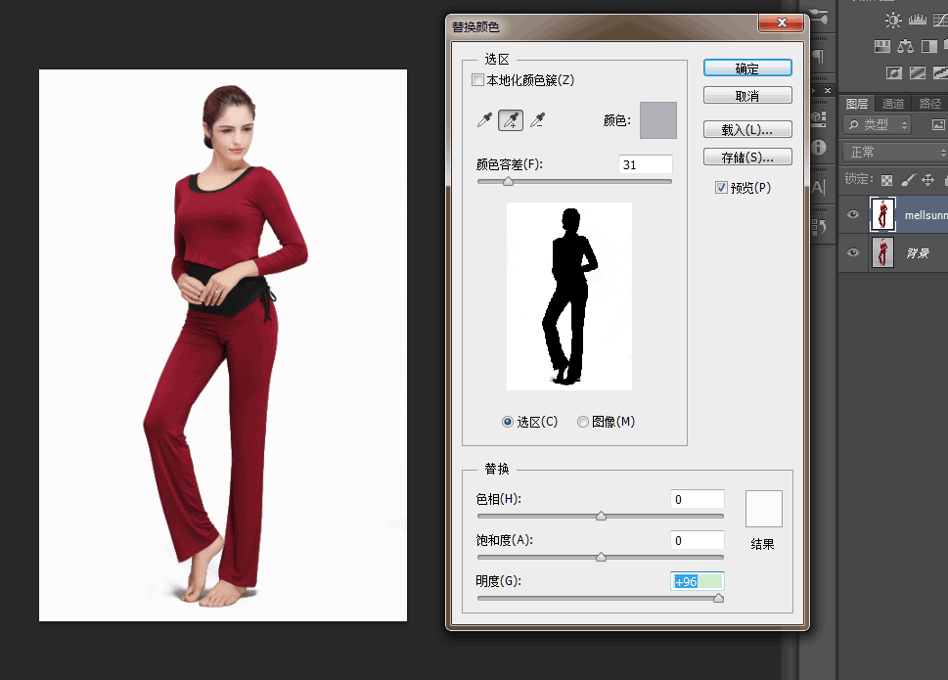948x680 pixels.
Task: Switch to the Channels tab
Action: [x=892, y=104]
